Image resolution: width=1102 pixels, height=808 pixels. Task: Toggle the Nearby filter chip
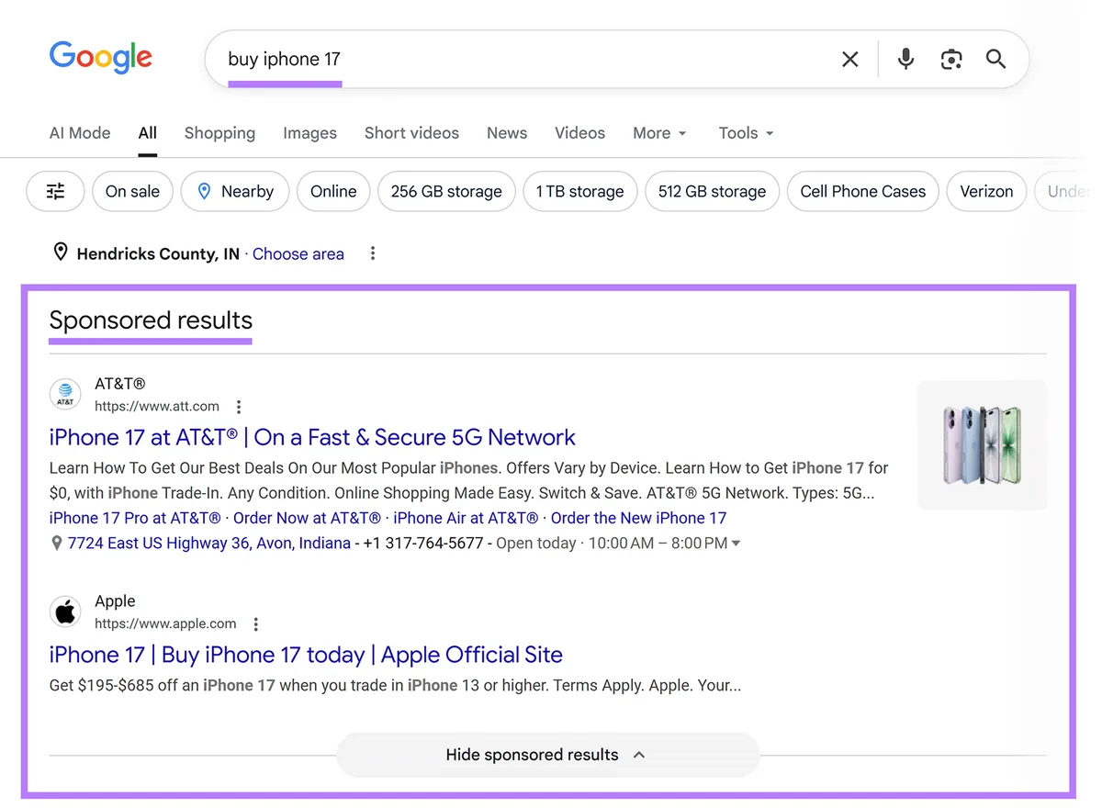[235, 192]
